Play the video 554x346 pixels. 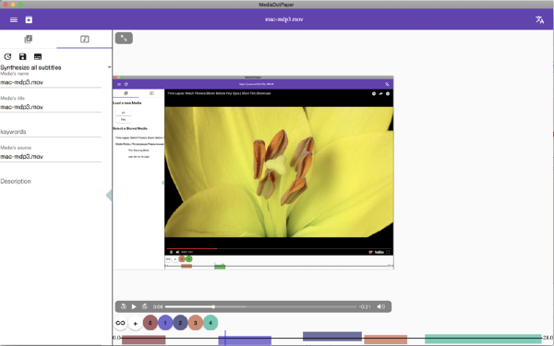134,307
